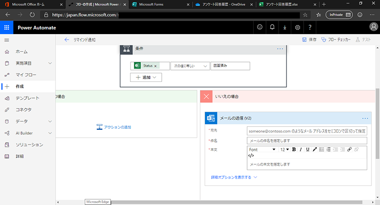380x205 pixels.
Task: Click アクションの追加 in the yes branch
Action: click(114, 127)
